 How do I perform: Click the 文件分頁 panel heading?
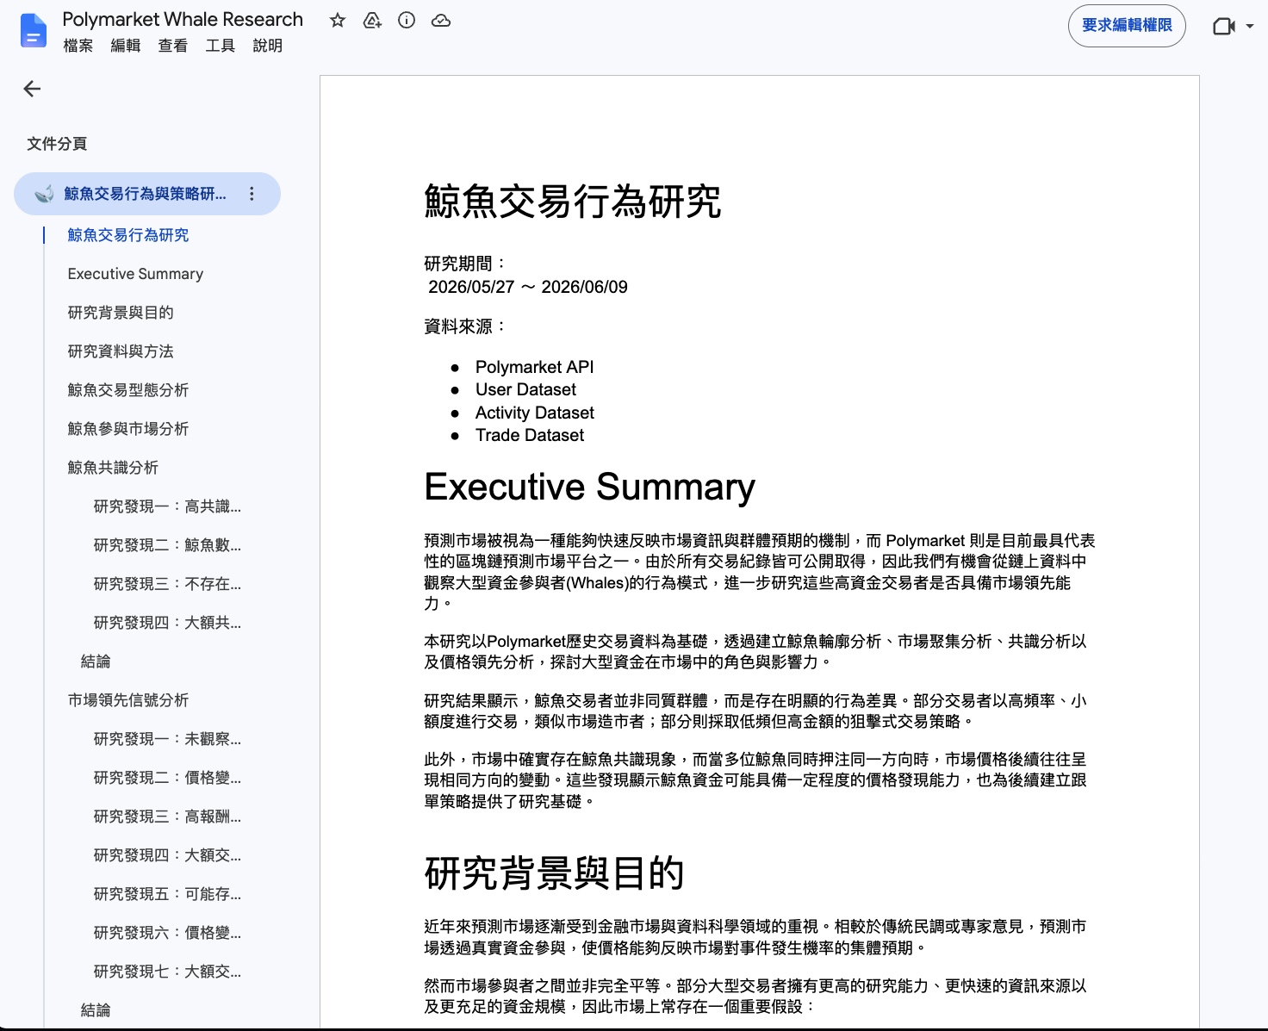click(x=57, y=144)
